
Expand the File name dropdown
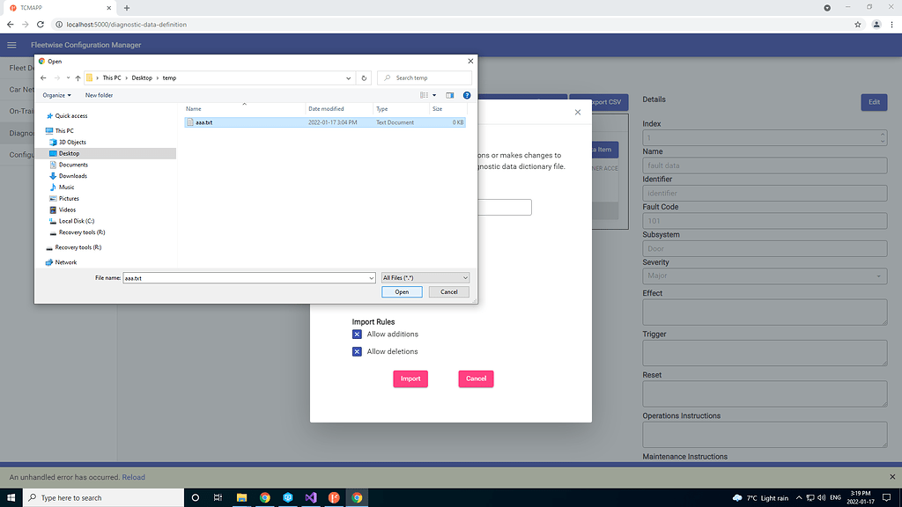(370, 277)
